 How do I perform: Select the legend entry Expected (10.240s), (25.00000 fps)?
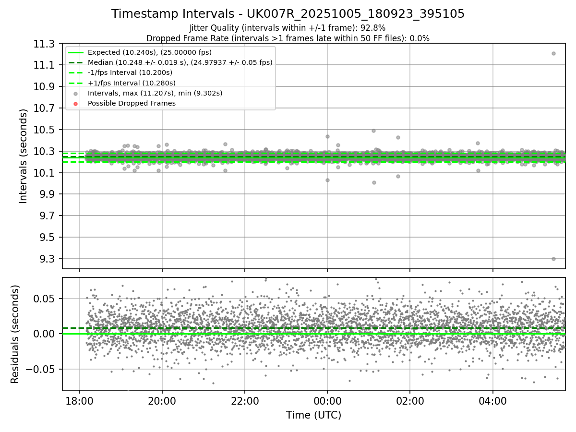150,52
